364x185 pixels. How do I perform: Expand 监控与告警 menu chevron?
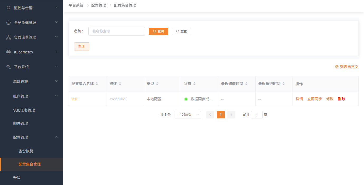click(56, 7)
